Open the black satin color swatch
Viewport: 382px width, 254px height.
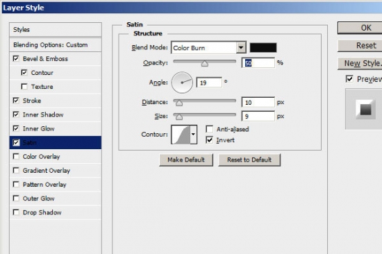pos(263,47)
